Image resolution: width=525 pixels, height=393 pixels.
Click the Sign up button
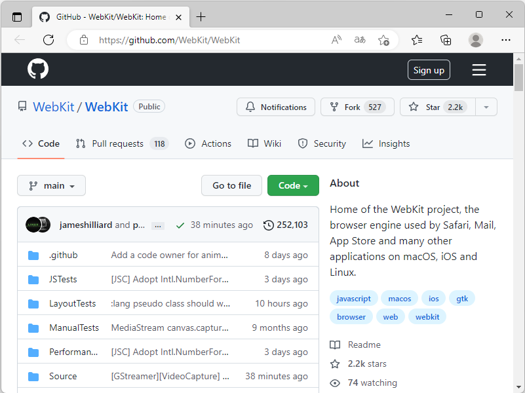pyautogui.click(x=429, y=69)
